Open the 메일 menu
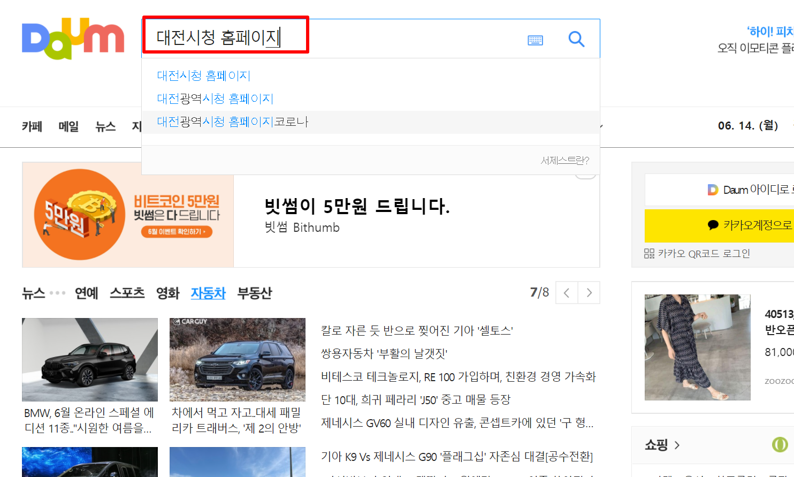 click(68, 126)
